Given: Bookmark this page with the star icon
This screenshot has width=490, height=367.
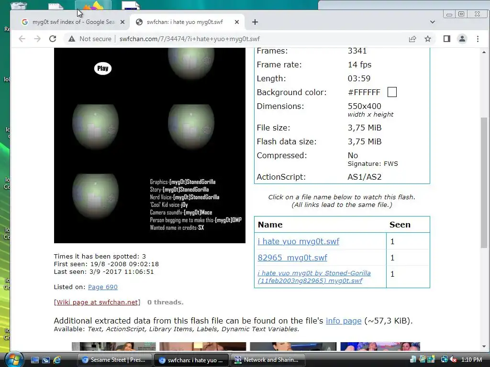Looking at the screenshot, I should 428,39.
